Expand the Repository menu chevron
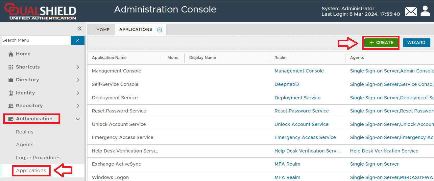The image size is (434, 181). click(x=78, y=106)
